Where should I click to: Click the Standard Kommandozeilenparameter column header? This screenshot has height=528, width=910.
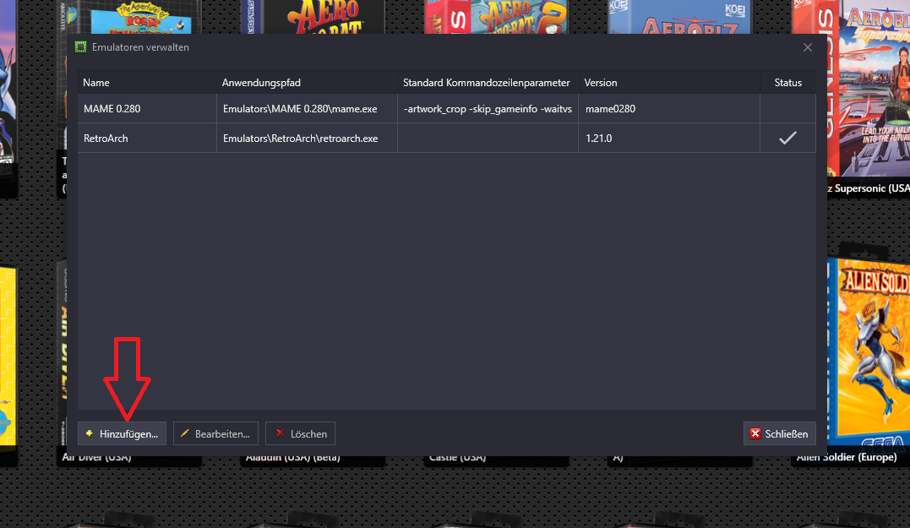pyautogui.click(x=487, y=83)
